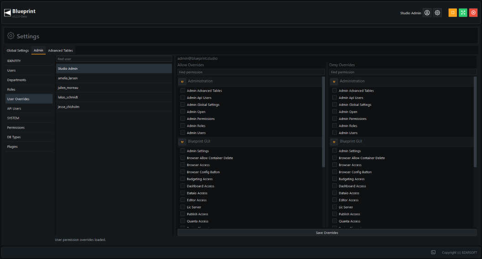Click the green fullscreen expand button
Image resolution: width=482 pixels, height=259 pixels.
463,13
